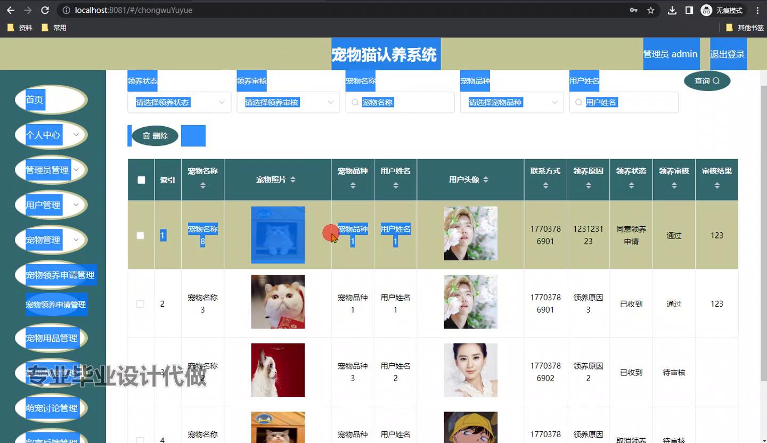Expand 管理员管理 sidebar menu
Image resolution: width=767 pixels, height=443 pixels.
point(51,170)
